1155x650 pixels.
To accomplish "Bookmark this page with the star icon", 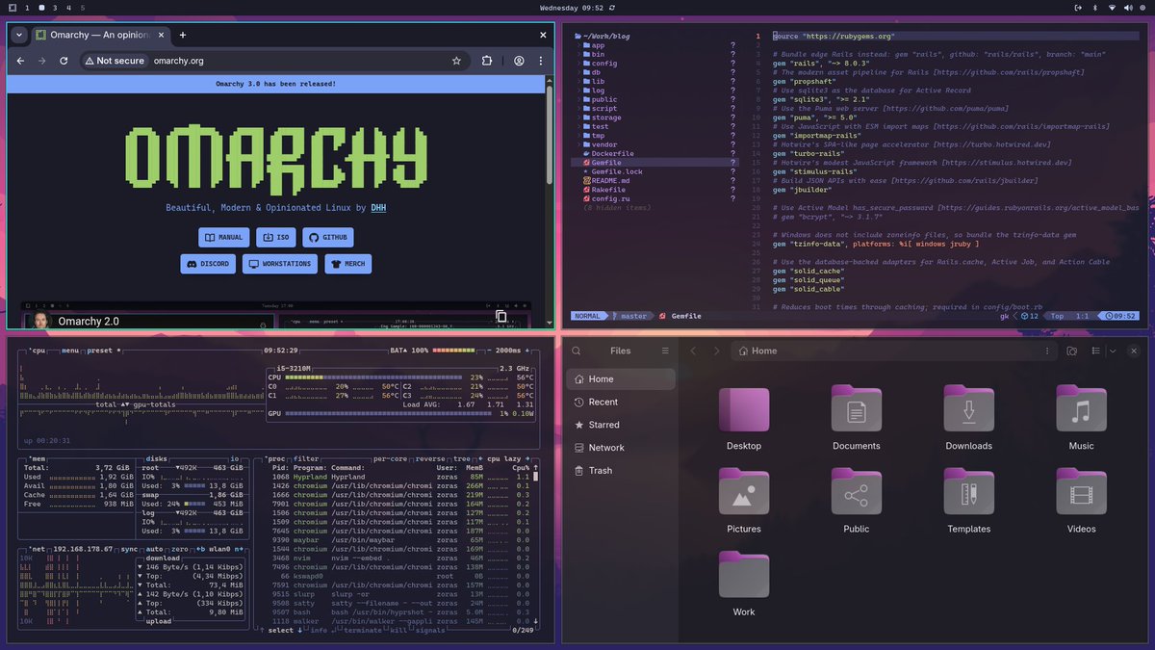I will click(456, 61).
